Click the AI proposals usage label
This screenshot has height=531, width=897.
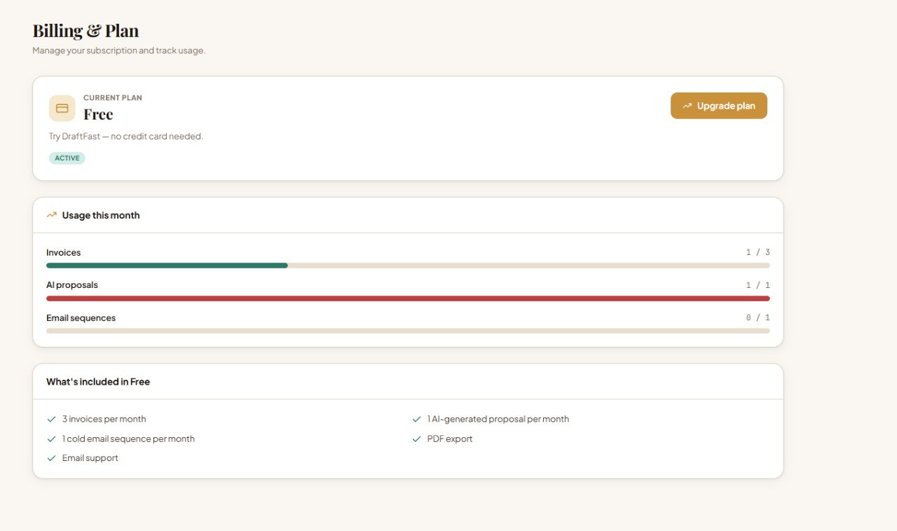(72, 285)
